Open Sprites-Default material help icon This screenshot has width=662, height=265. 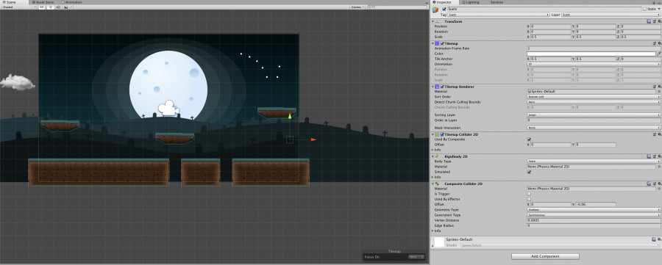(654, 239)
